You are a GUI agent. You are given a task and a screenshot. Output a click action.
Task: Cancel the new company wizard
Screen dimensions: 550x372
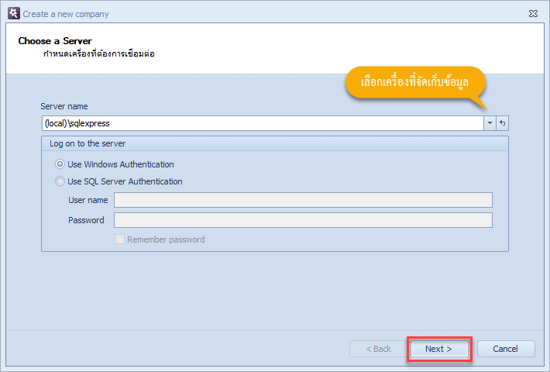point(506,349)
